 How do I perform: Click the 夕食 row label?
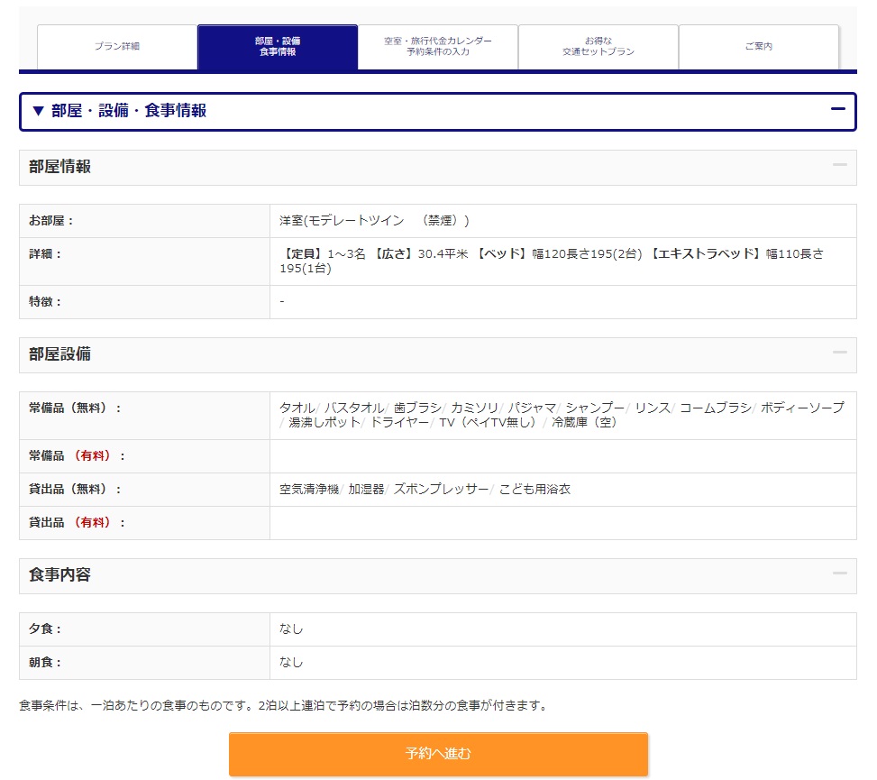click(x=45, y=629)
